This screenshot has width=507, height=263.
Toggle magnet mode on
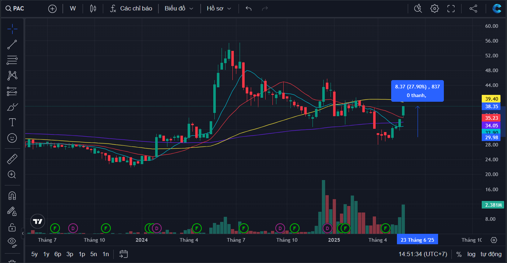click(12, 196)
